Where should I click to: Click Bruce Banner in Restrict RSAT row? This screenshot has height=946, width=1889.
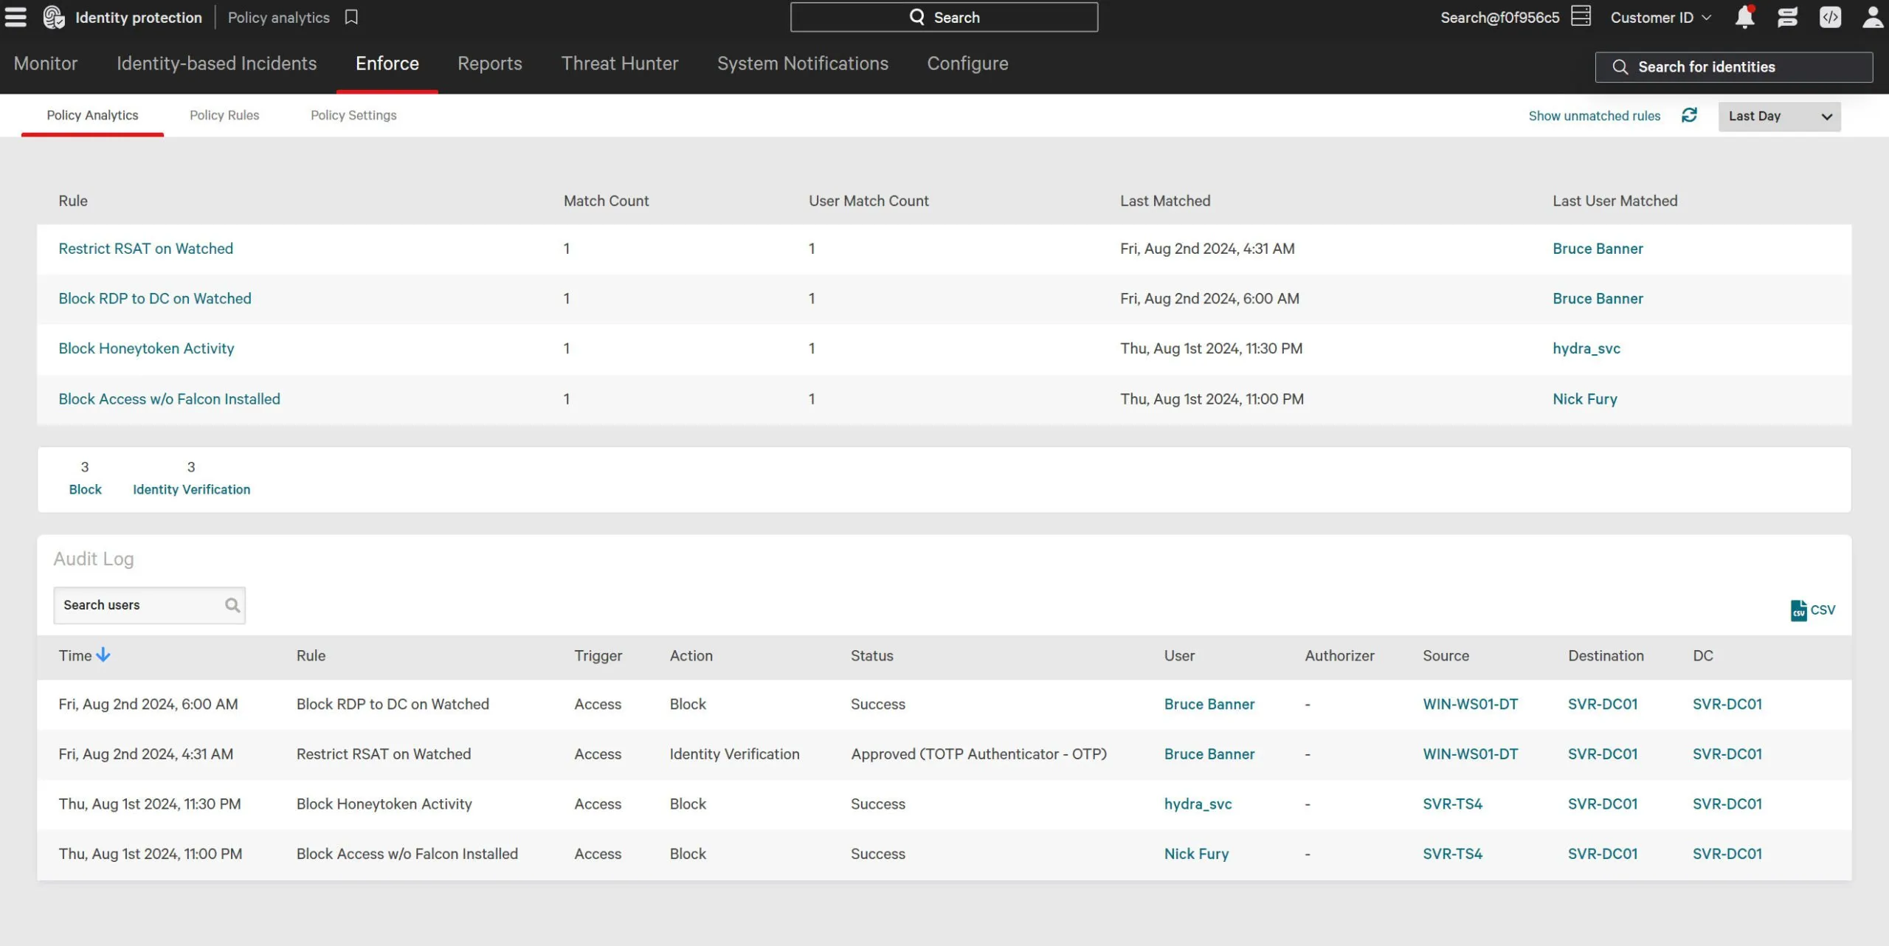1598,249
